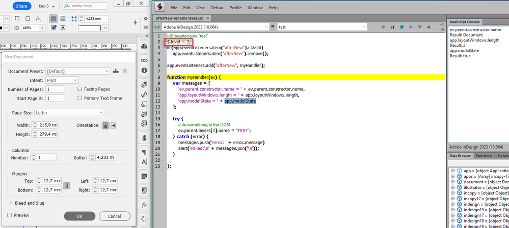Save the document preset icon
Viewport: 509px width, 228px height.
tap(116, 71)
